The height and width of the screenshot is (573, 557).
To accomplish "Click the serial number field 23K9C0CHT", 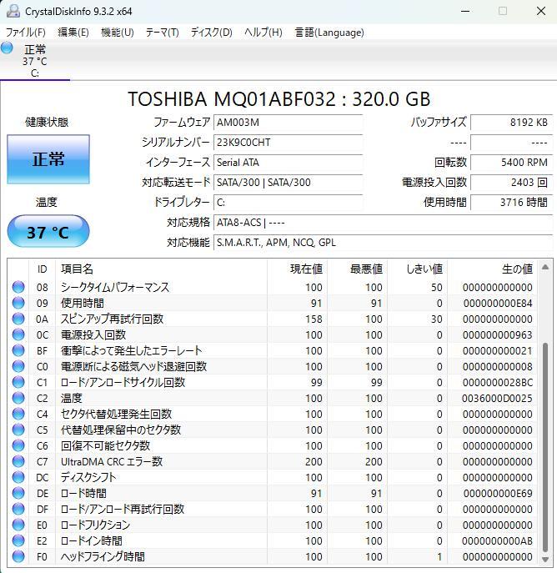I will coord(288,143).
